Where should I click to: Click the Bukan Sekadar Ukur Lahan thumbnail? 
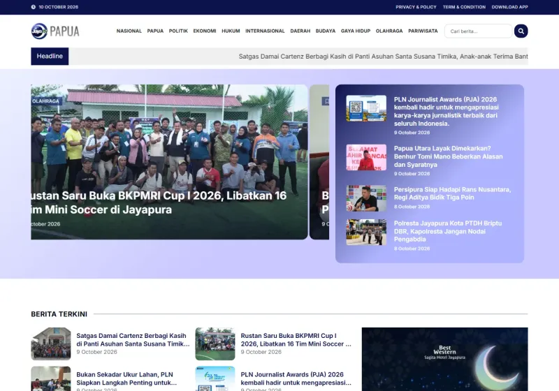click(51, 378)
